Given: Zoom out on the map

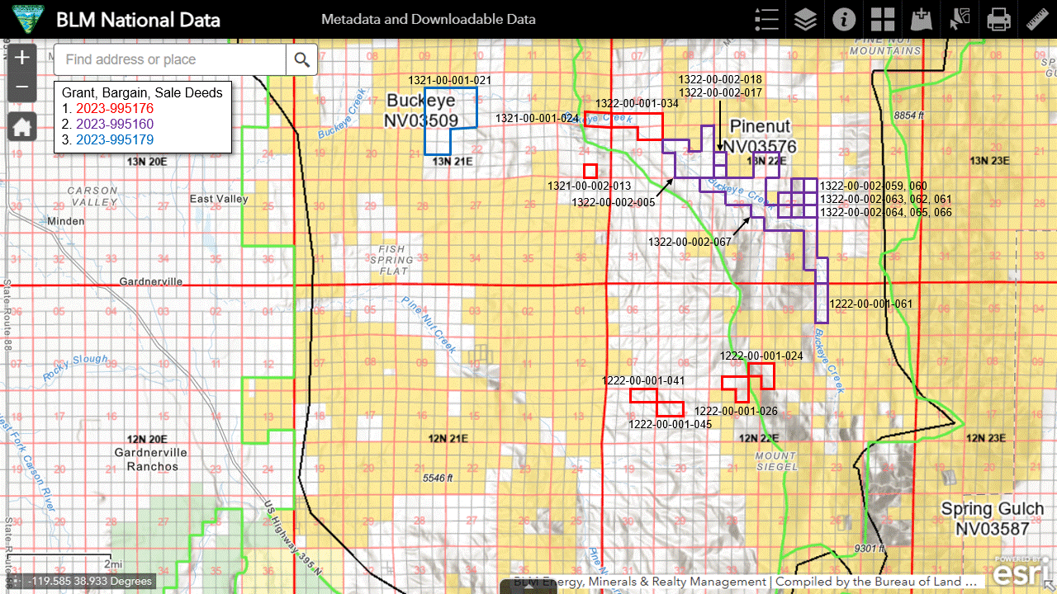Looking at the screenshot, I should pyautogui.click(x=22, y=87).
